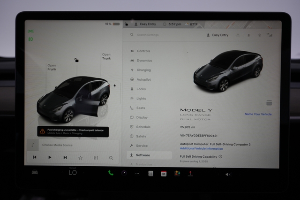Open the media equalizer settings

point(96,158)
